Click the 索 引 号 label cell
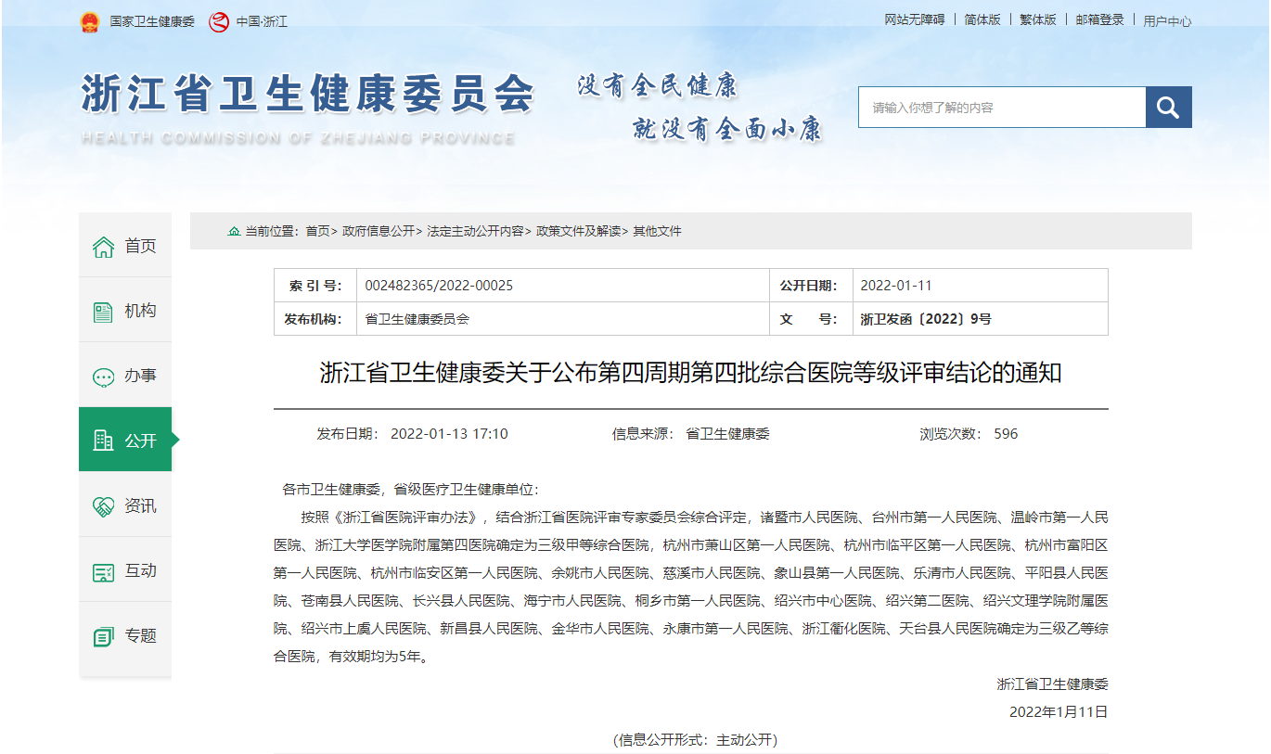The height and width of the screenshot is (754, 1271). [315, 286]
